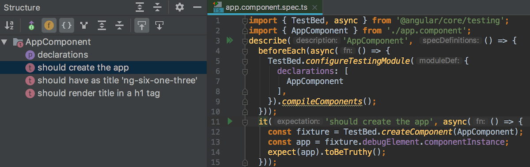Viewport: 530px width, 167px height.
Task: Toggle the orange 'f' Show Fields button
Action: 49,26
